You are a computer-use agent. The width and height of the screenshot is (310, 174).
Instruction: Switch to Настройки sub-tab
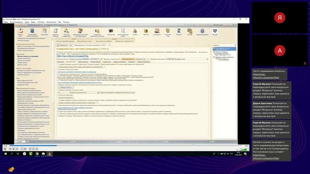131,62
